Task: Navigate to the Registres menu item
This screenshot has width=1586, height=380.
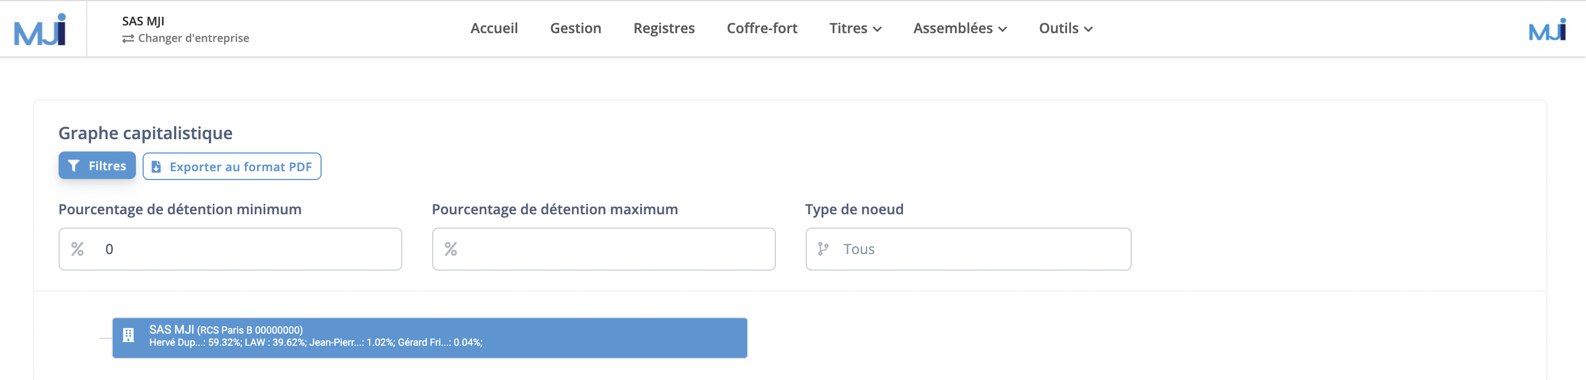Action: click(664, 28)
